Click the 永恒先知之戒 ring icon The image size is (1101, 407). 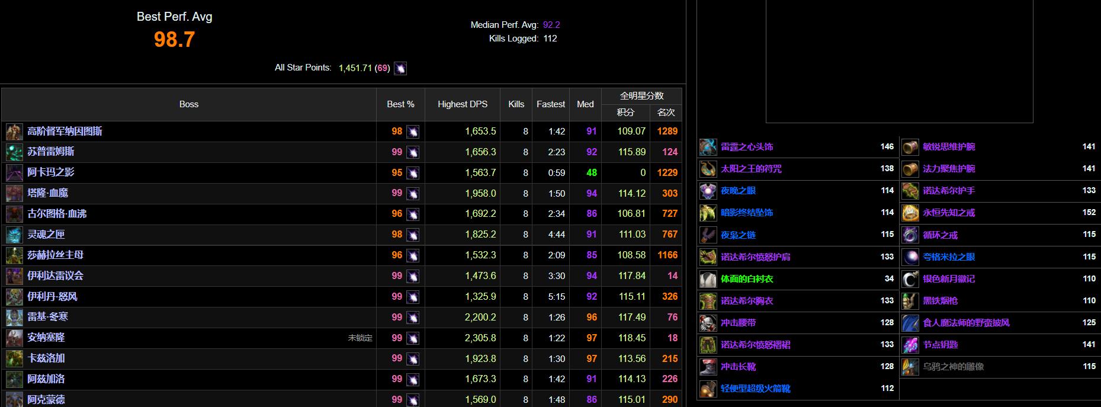[x=910, y=213]
